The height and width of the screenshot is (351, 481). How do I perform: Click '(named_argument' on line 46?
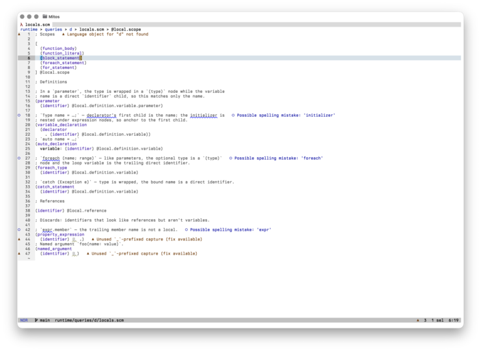(53, 249)
